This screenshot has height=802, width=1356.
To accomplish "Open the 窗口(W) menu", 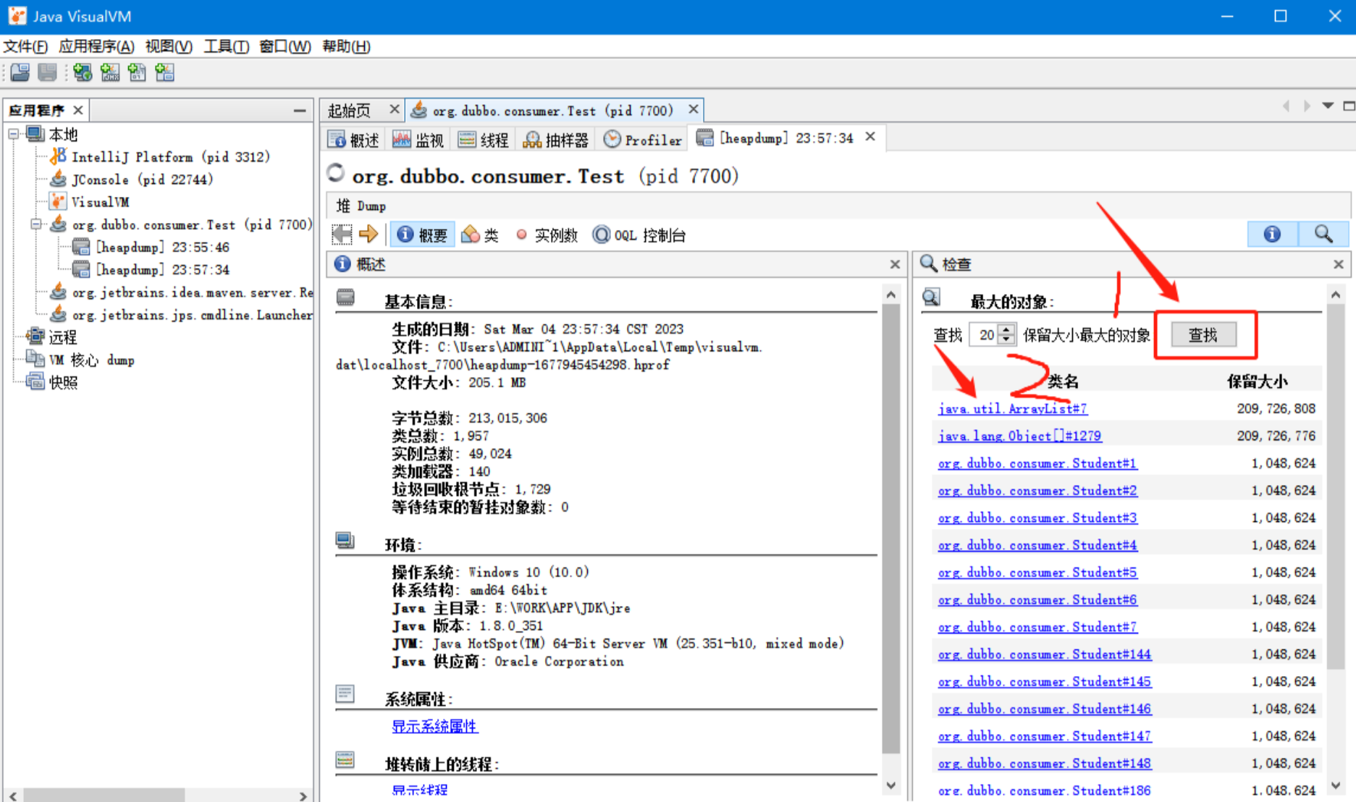I will pos(285,46).
